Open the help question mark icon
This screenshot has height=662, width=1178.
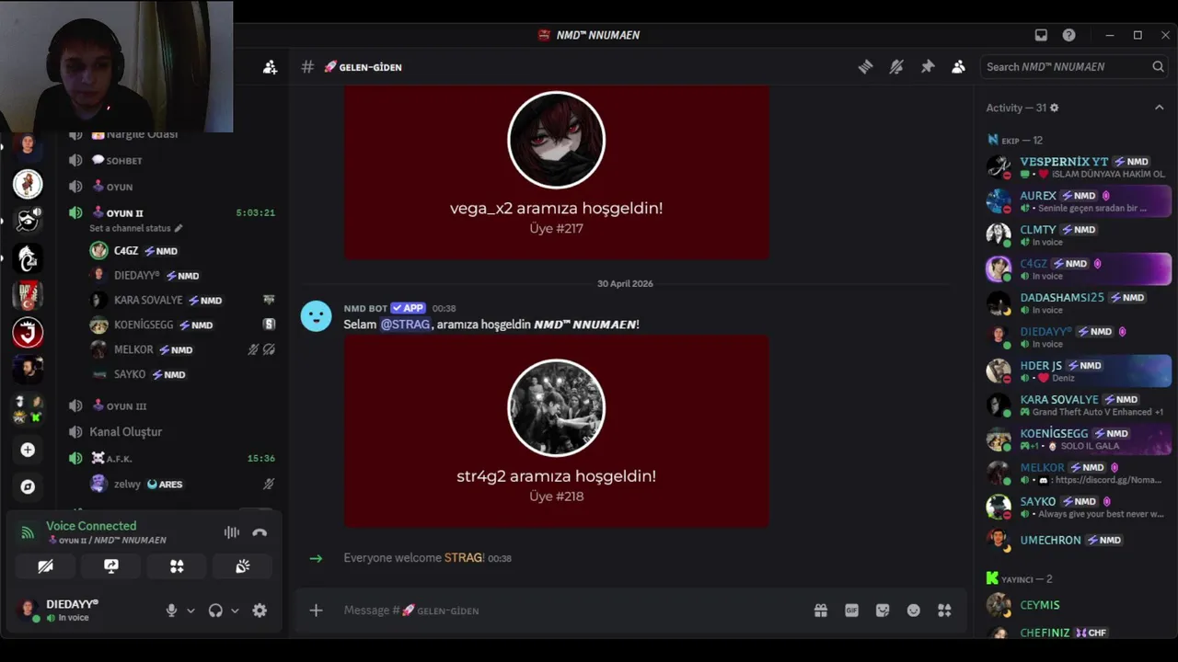click(x=1068, y=35)
